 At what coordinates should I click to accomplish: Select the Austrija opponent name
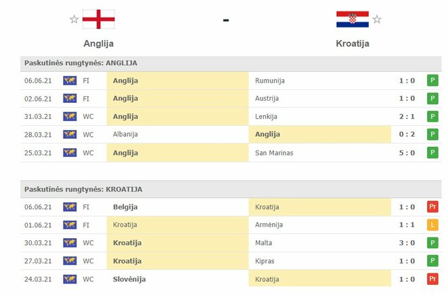tap(267, 99)
